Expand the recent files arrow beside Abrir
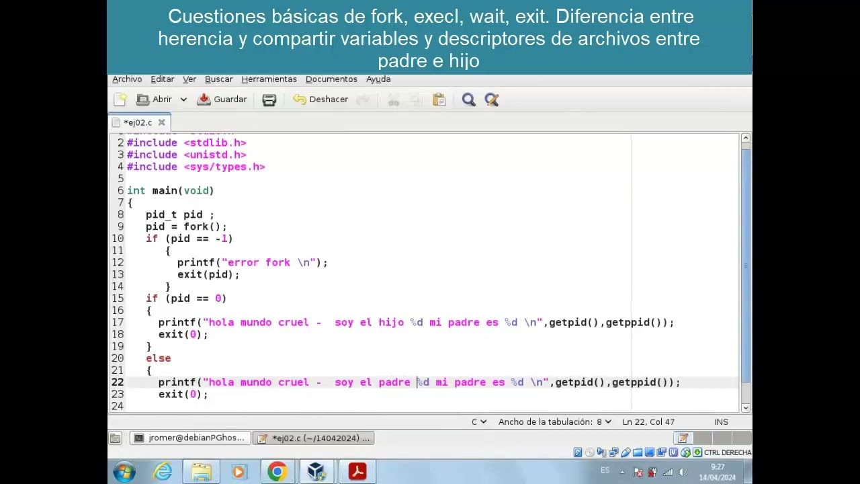Screen dimensions: 860x484 point(183,99)
